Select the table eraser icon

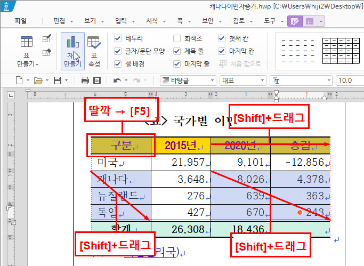pyautogui.click(x=47, y=52)
